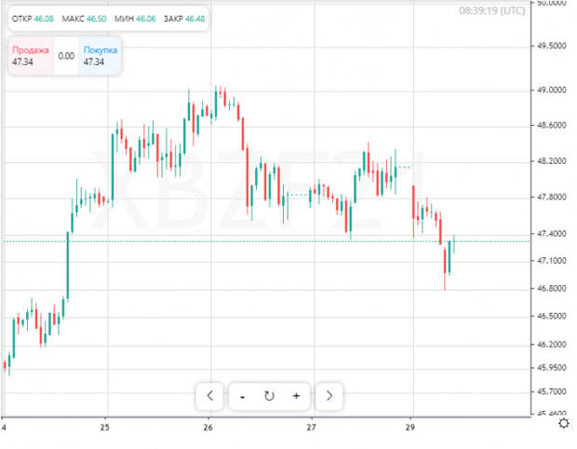Click the 49.0000 price axis label

551,90
